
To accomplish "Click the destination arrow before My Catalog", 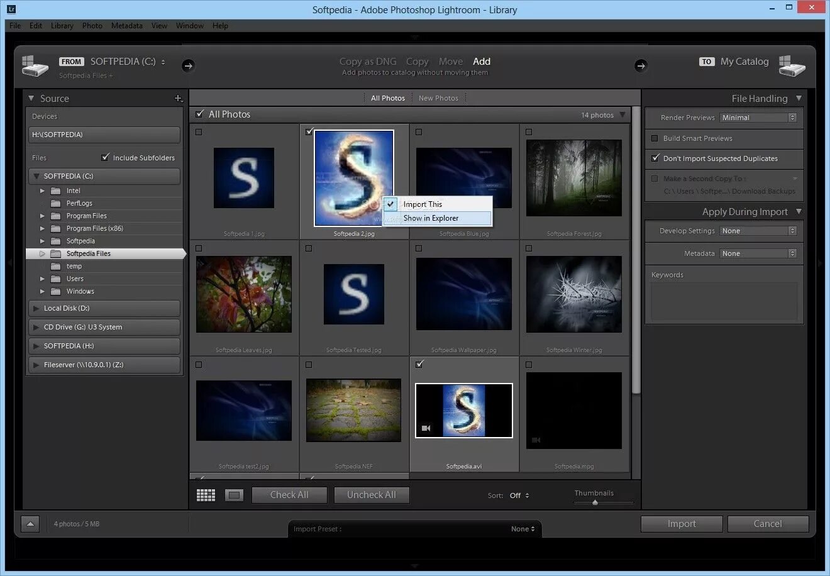I will [641, 65].
